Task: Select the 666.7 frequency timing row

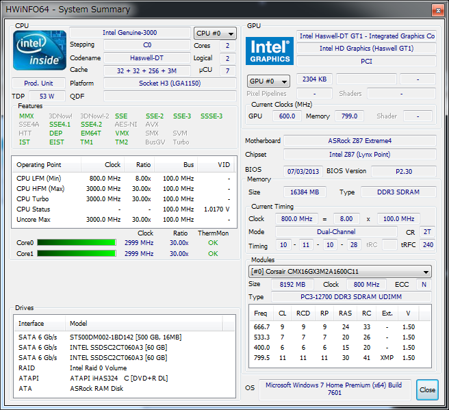Action: click(340, 327)
